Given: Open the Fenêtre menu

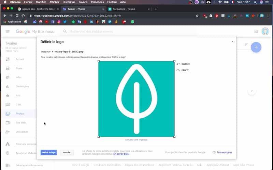Looking at the screenshot, I should 112,2.
